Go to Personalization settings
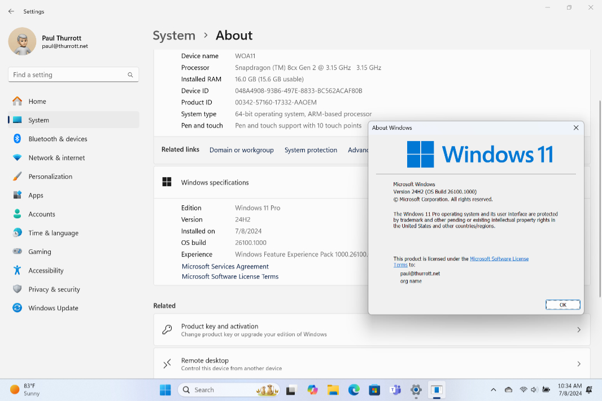Screen dimensions: 602x401 click(x=50, y=177)
